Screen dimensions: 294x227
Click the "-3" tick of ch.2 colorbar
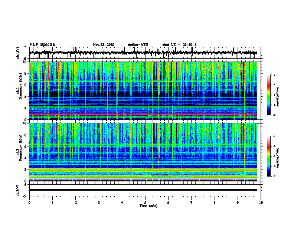[274, 136]
